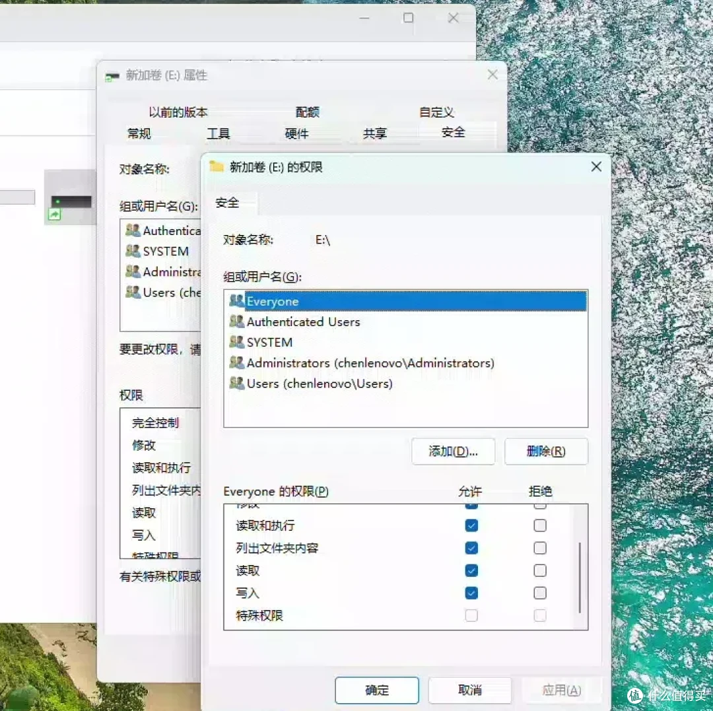
Task: Click the SYSTEM group icon in permissions dialog
Action: click(237, 342)
